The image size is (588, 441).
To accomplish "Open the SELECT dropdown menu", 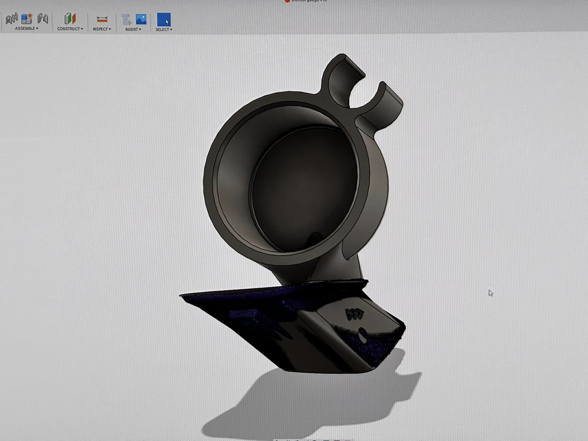I will tap(164, 29).
